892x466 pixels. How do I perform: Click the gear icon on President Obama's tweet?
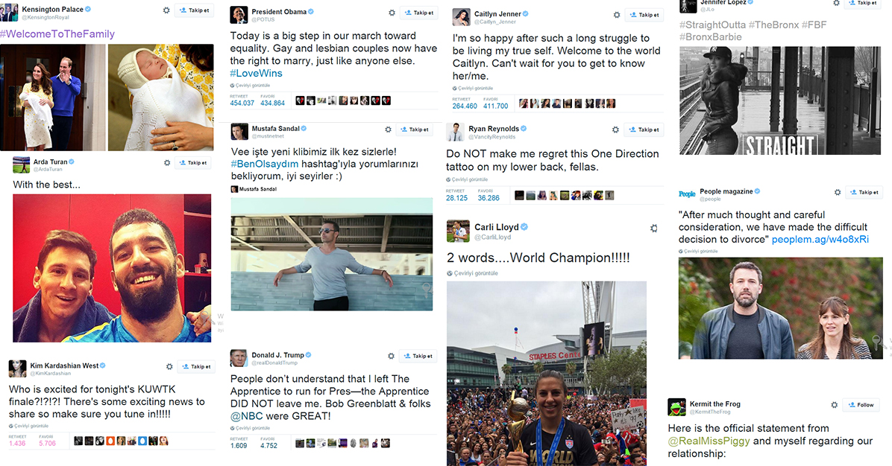[x=392, y=13]
